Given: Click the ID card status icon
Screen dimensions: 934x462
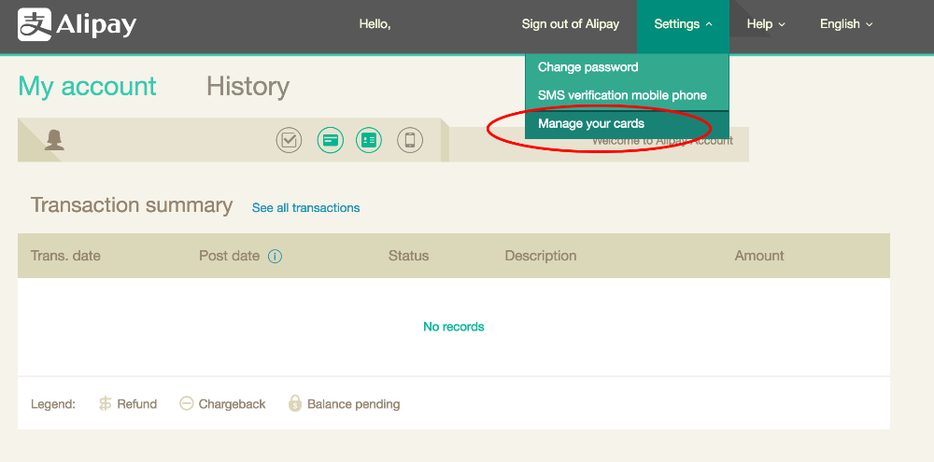Looking at the screenshot, I should point(369,141).
